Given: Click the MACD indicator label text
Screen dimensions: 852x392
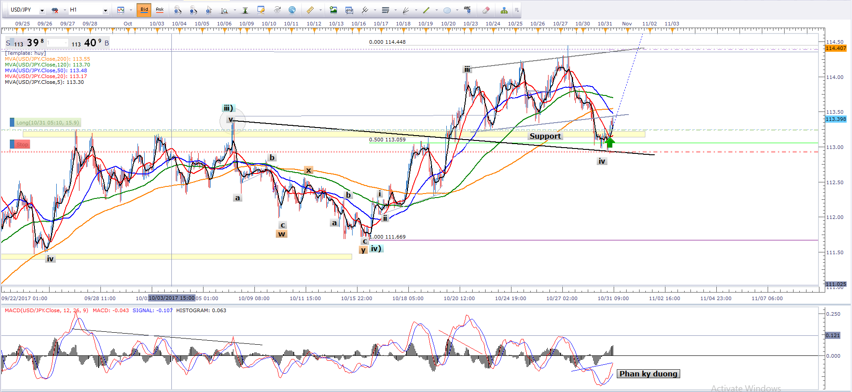Looking at the screenshot, I should coord(46,310).
